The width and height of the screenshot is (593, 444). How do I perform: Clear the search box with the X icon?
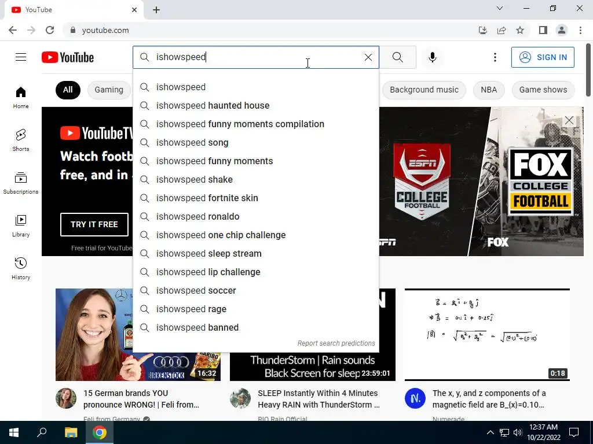click(368, 57)
